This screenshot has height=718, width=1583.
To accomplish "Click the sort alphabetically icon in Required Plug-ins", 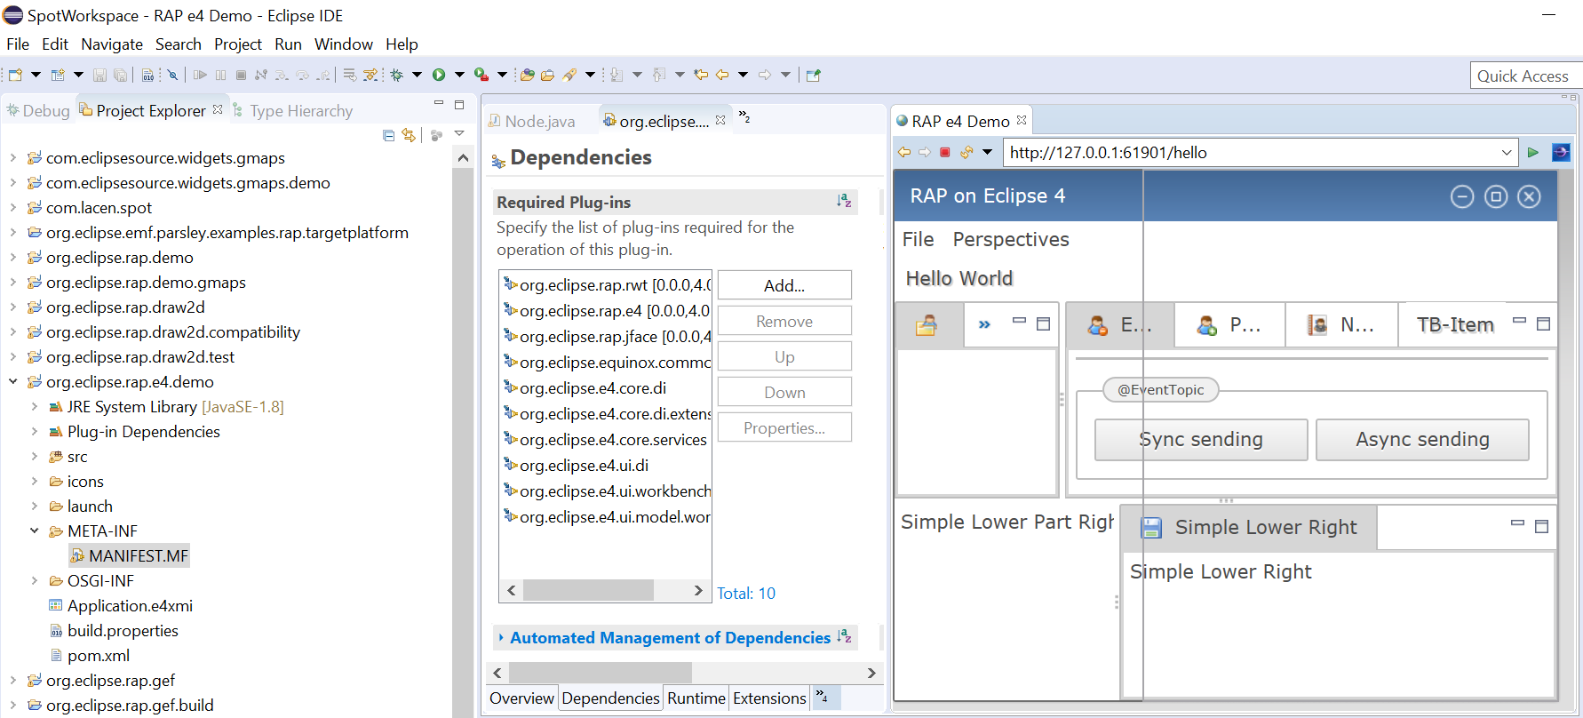I will tap(844, 202).
